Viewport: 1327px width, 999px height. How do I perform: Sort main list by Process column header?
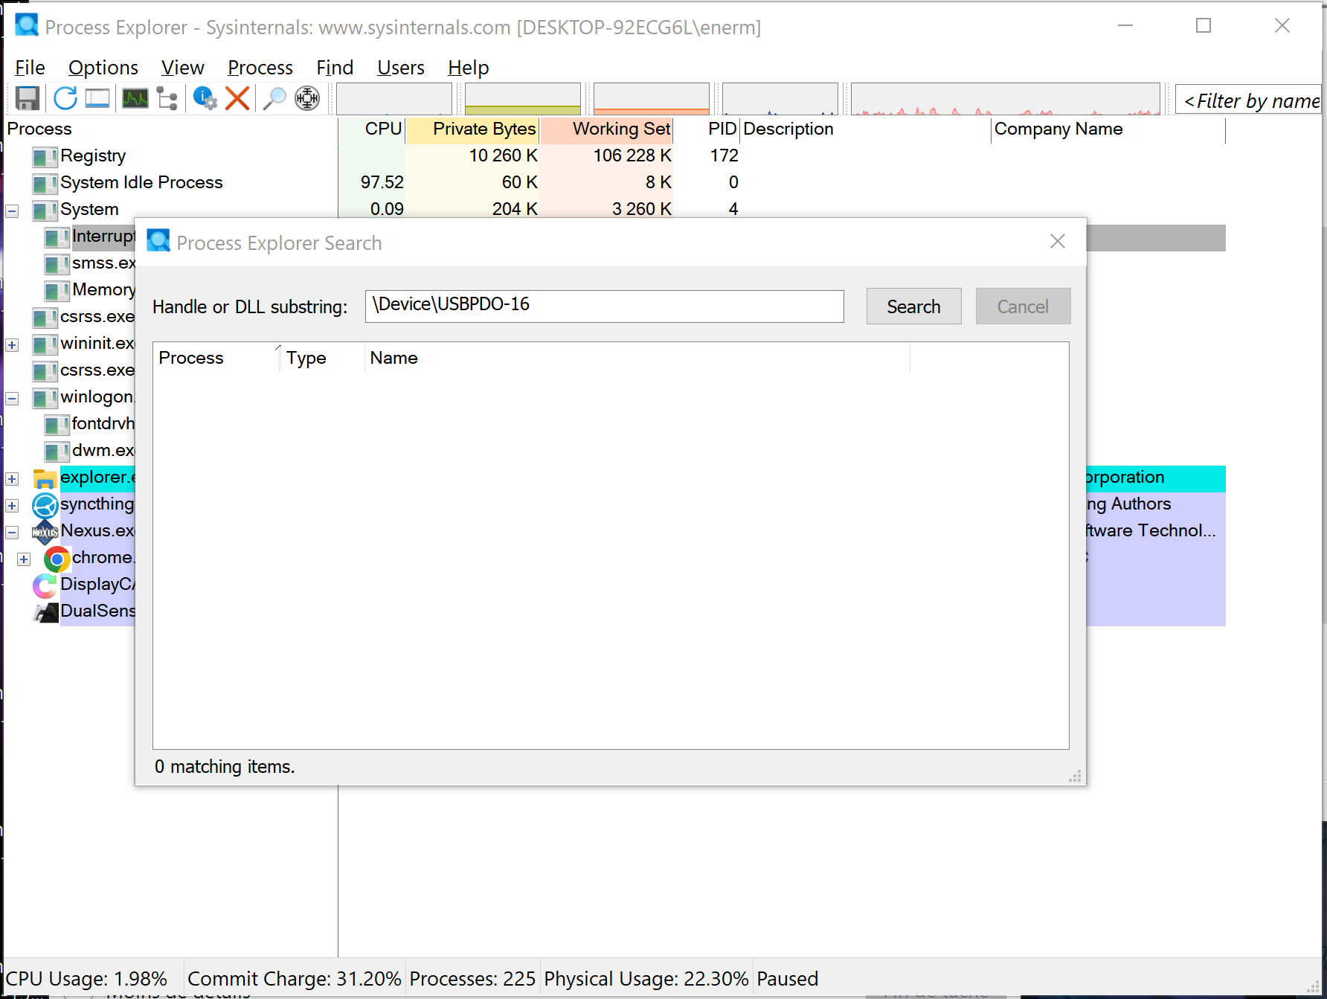click(171, 129)
